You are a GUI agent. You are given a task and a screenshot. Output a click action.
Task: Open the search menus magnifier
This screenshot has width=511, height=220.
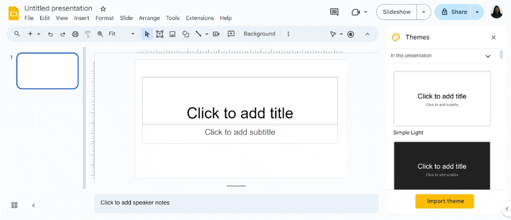pyautogui.click(x=17, y=34)
